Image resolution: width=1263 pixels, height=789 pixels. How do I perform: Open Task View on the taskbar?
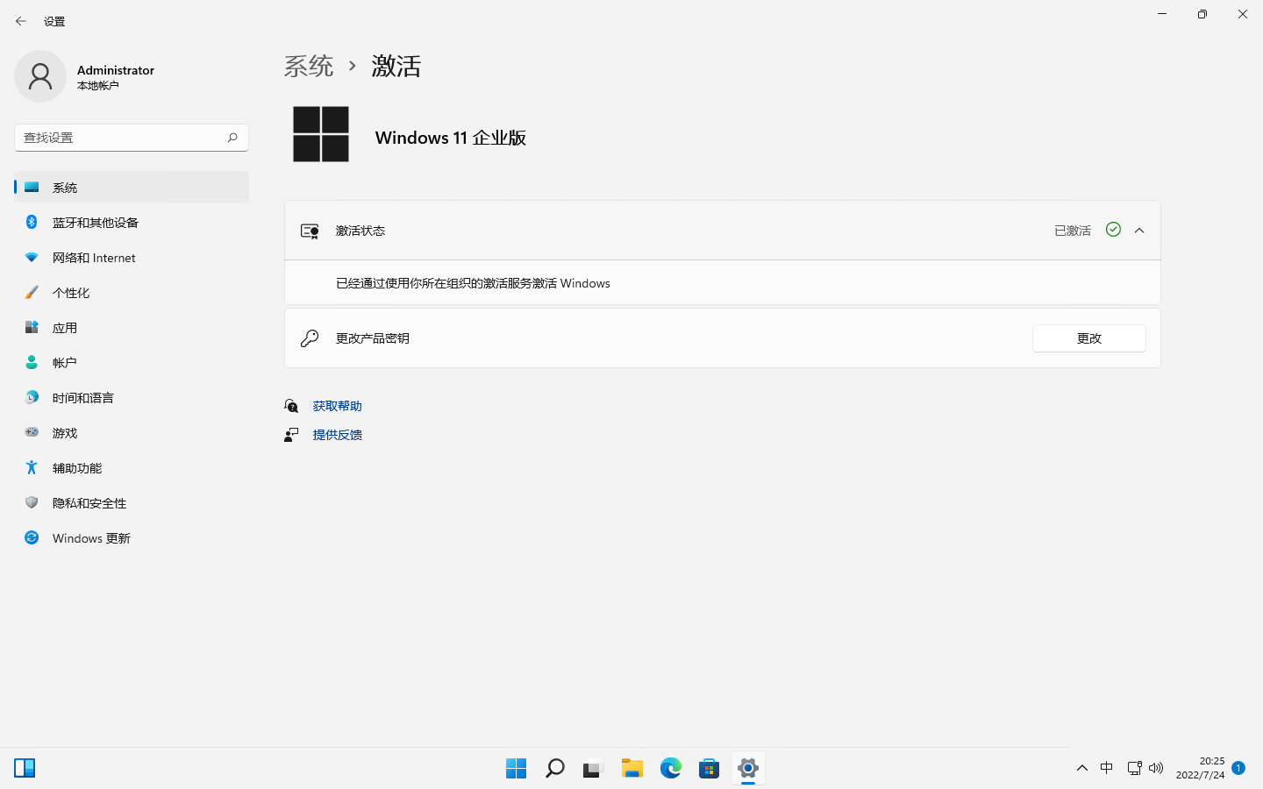pyautogui.click(x=594, y=769)
